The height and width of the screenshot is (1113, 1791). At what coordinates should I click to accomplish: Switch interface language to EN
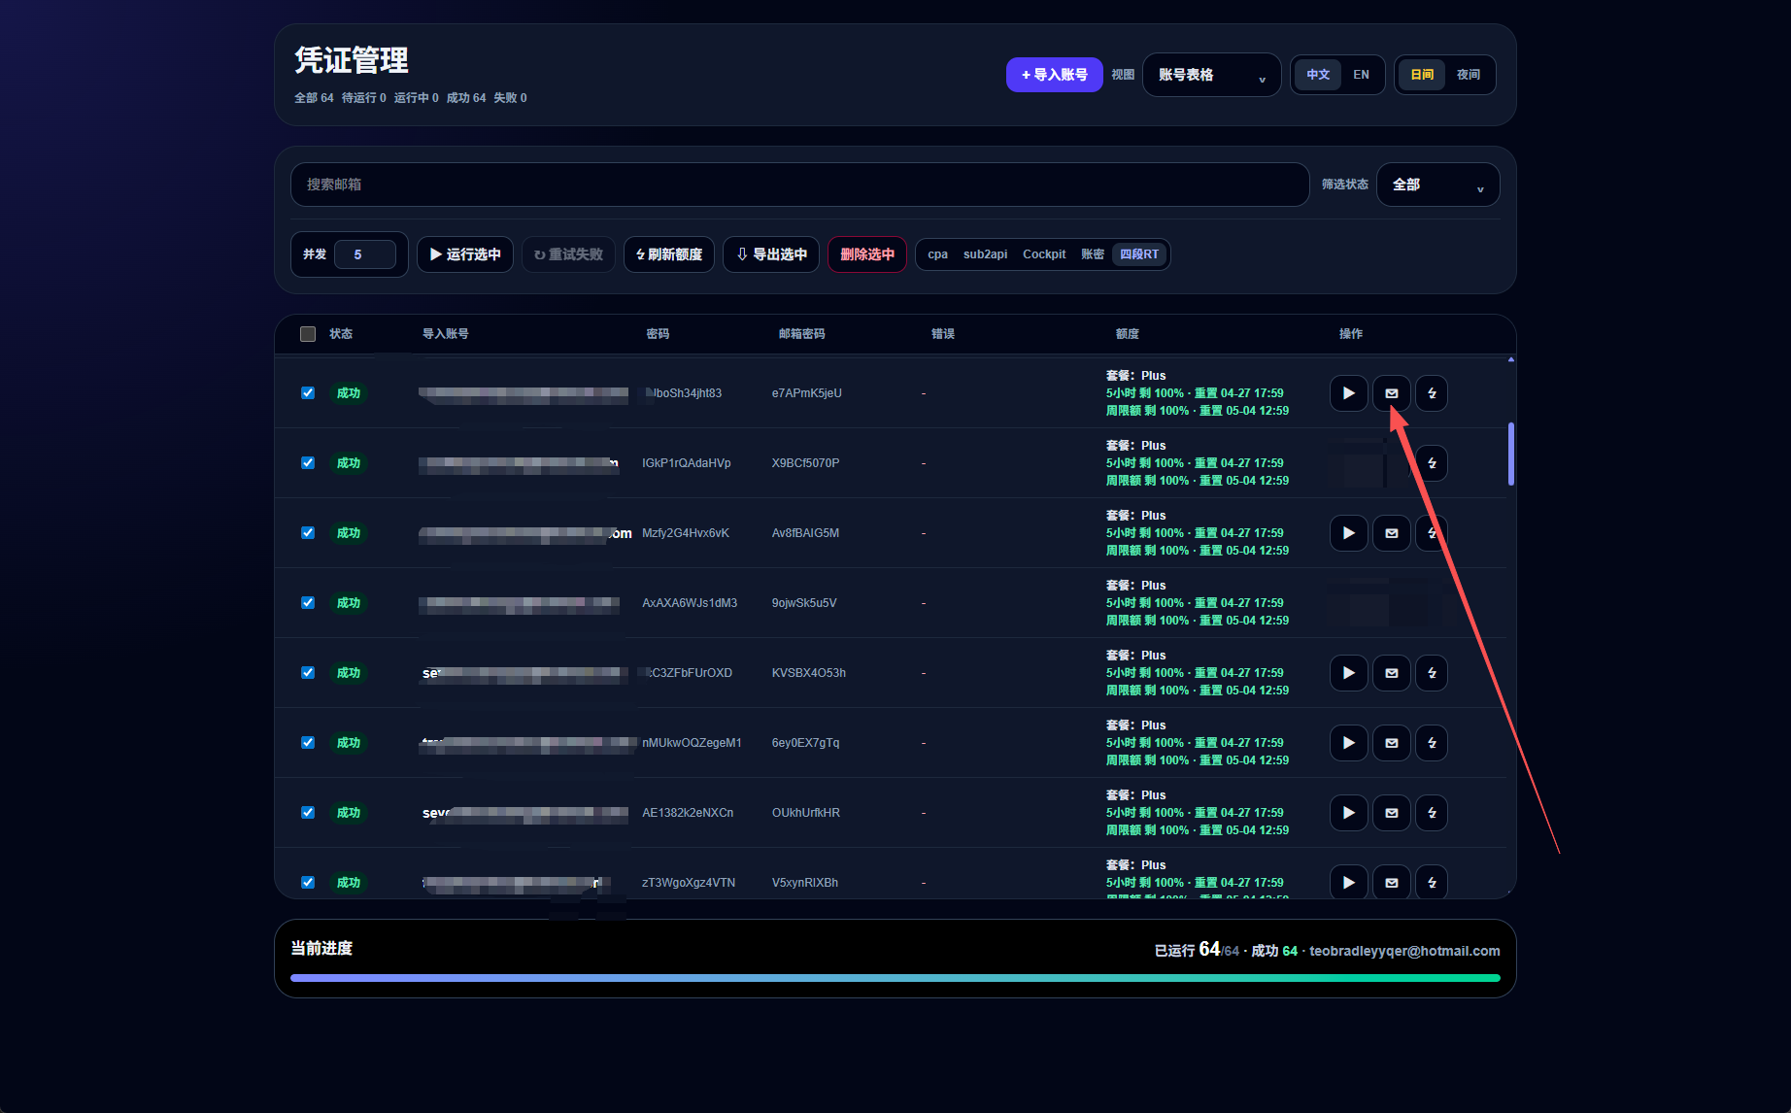tap(1361, 75)
